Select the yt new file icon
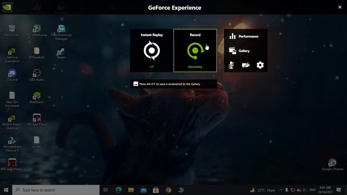 point(36,142)
